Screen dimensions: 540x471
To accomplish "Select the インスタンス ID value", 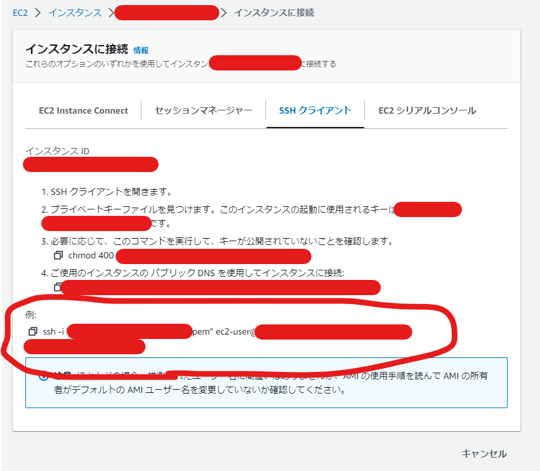I will click(x=90, y=164).
